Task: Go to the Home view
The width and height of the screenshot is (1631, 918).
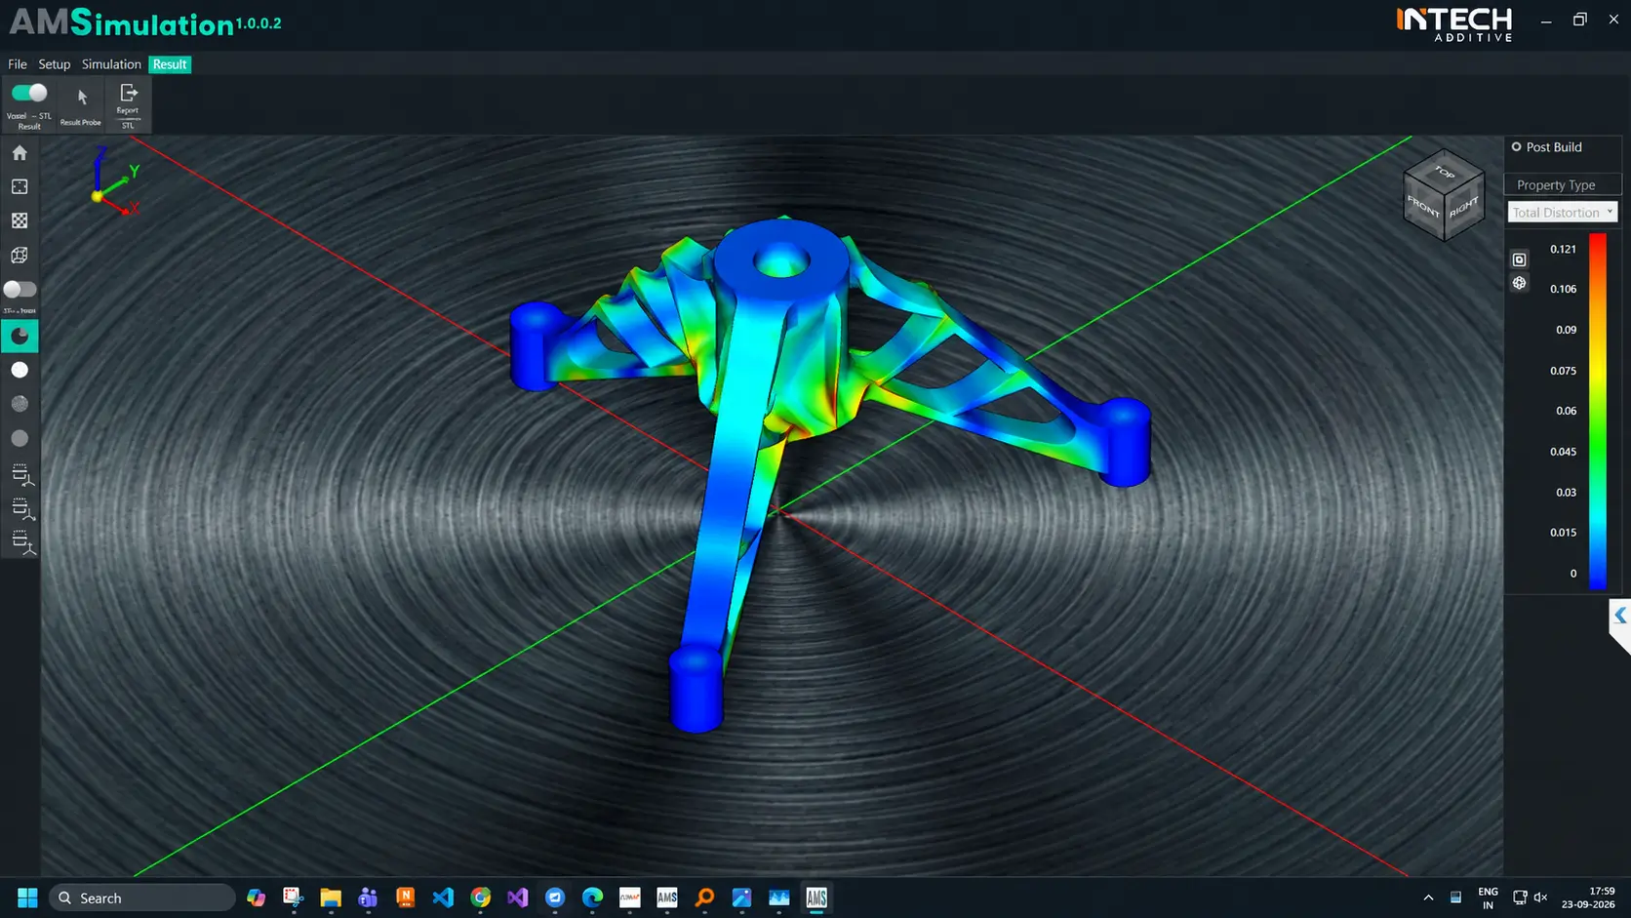Action: click(x=20, y=153)
